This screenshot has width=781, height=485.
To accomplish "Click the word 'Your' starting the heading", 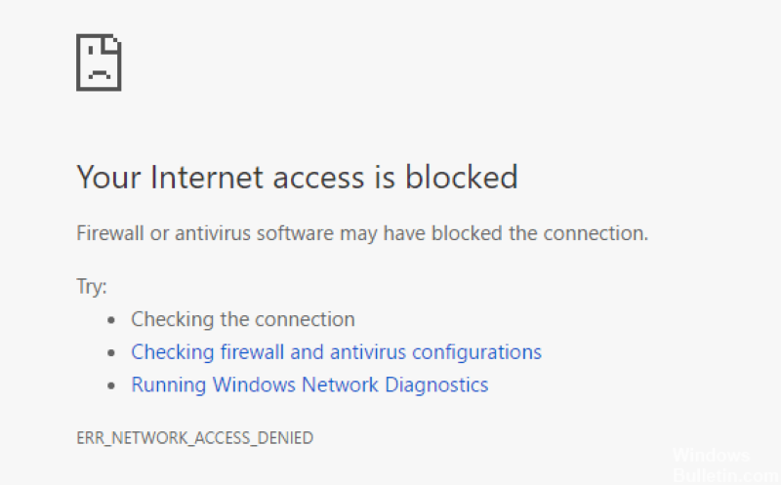I will 108,177.
